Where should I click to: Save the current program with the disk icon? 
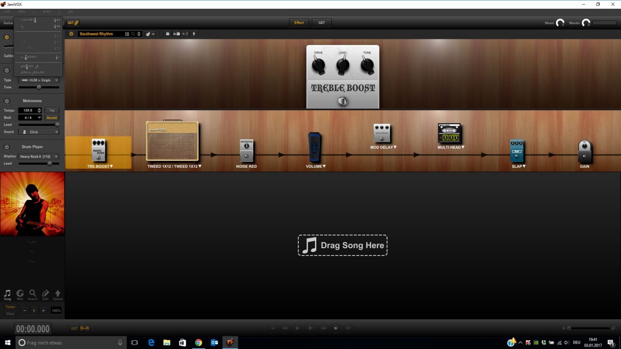tap(168, 34)
